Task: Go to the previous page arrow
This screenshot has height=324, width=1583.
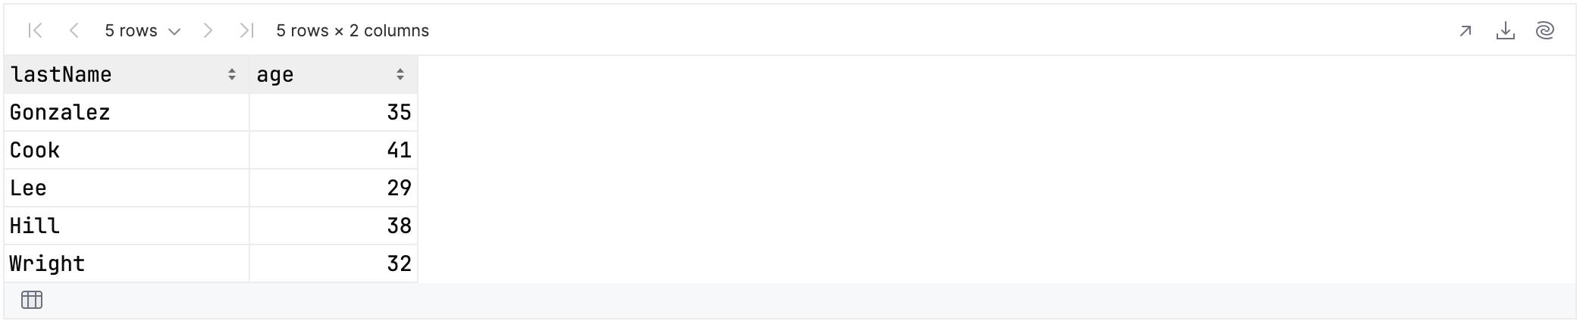Action: (x=74, y=30)
